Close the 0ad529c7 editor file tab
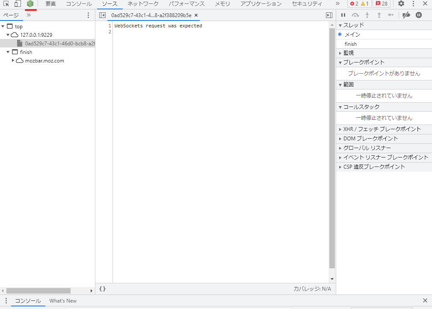Screen dimensions: 432x309 click(x=196, y=15)
